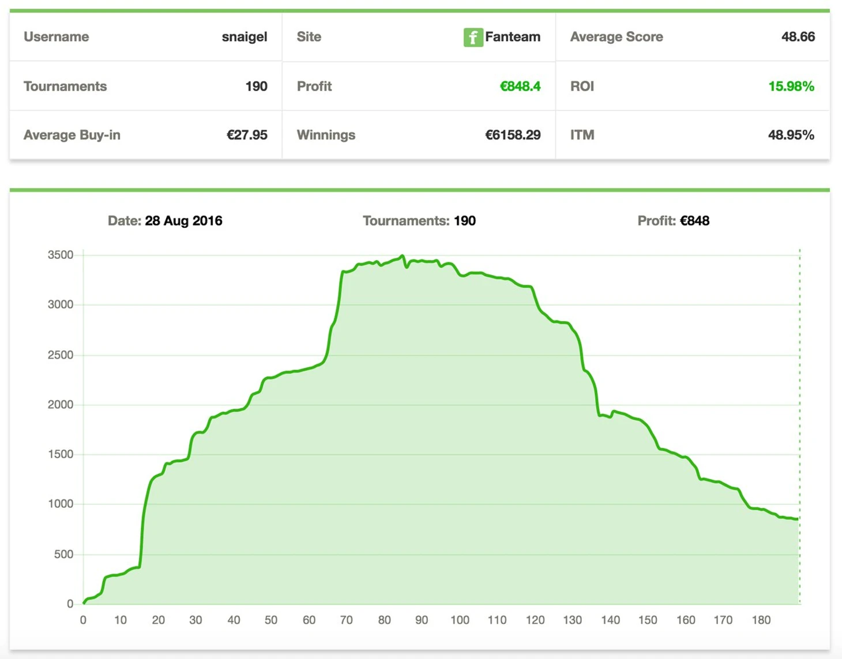Click the 3500 label on the y-axis
842x659 pixels.
tap(60, 255)
